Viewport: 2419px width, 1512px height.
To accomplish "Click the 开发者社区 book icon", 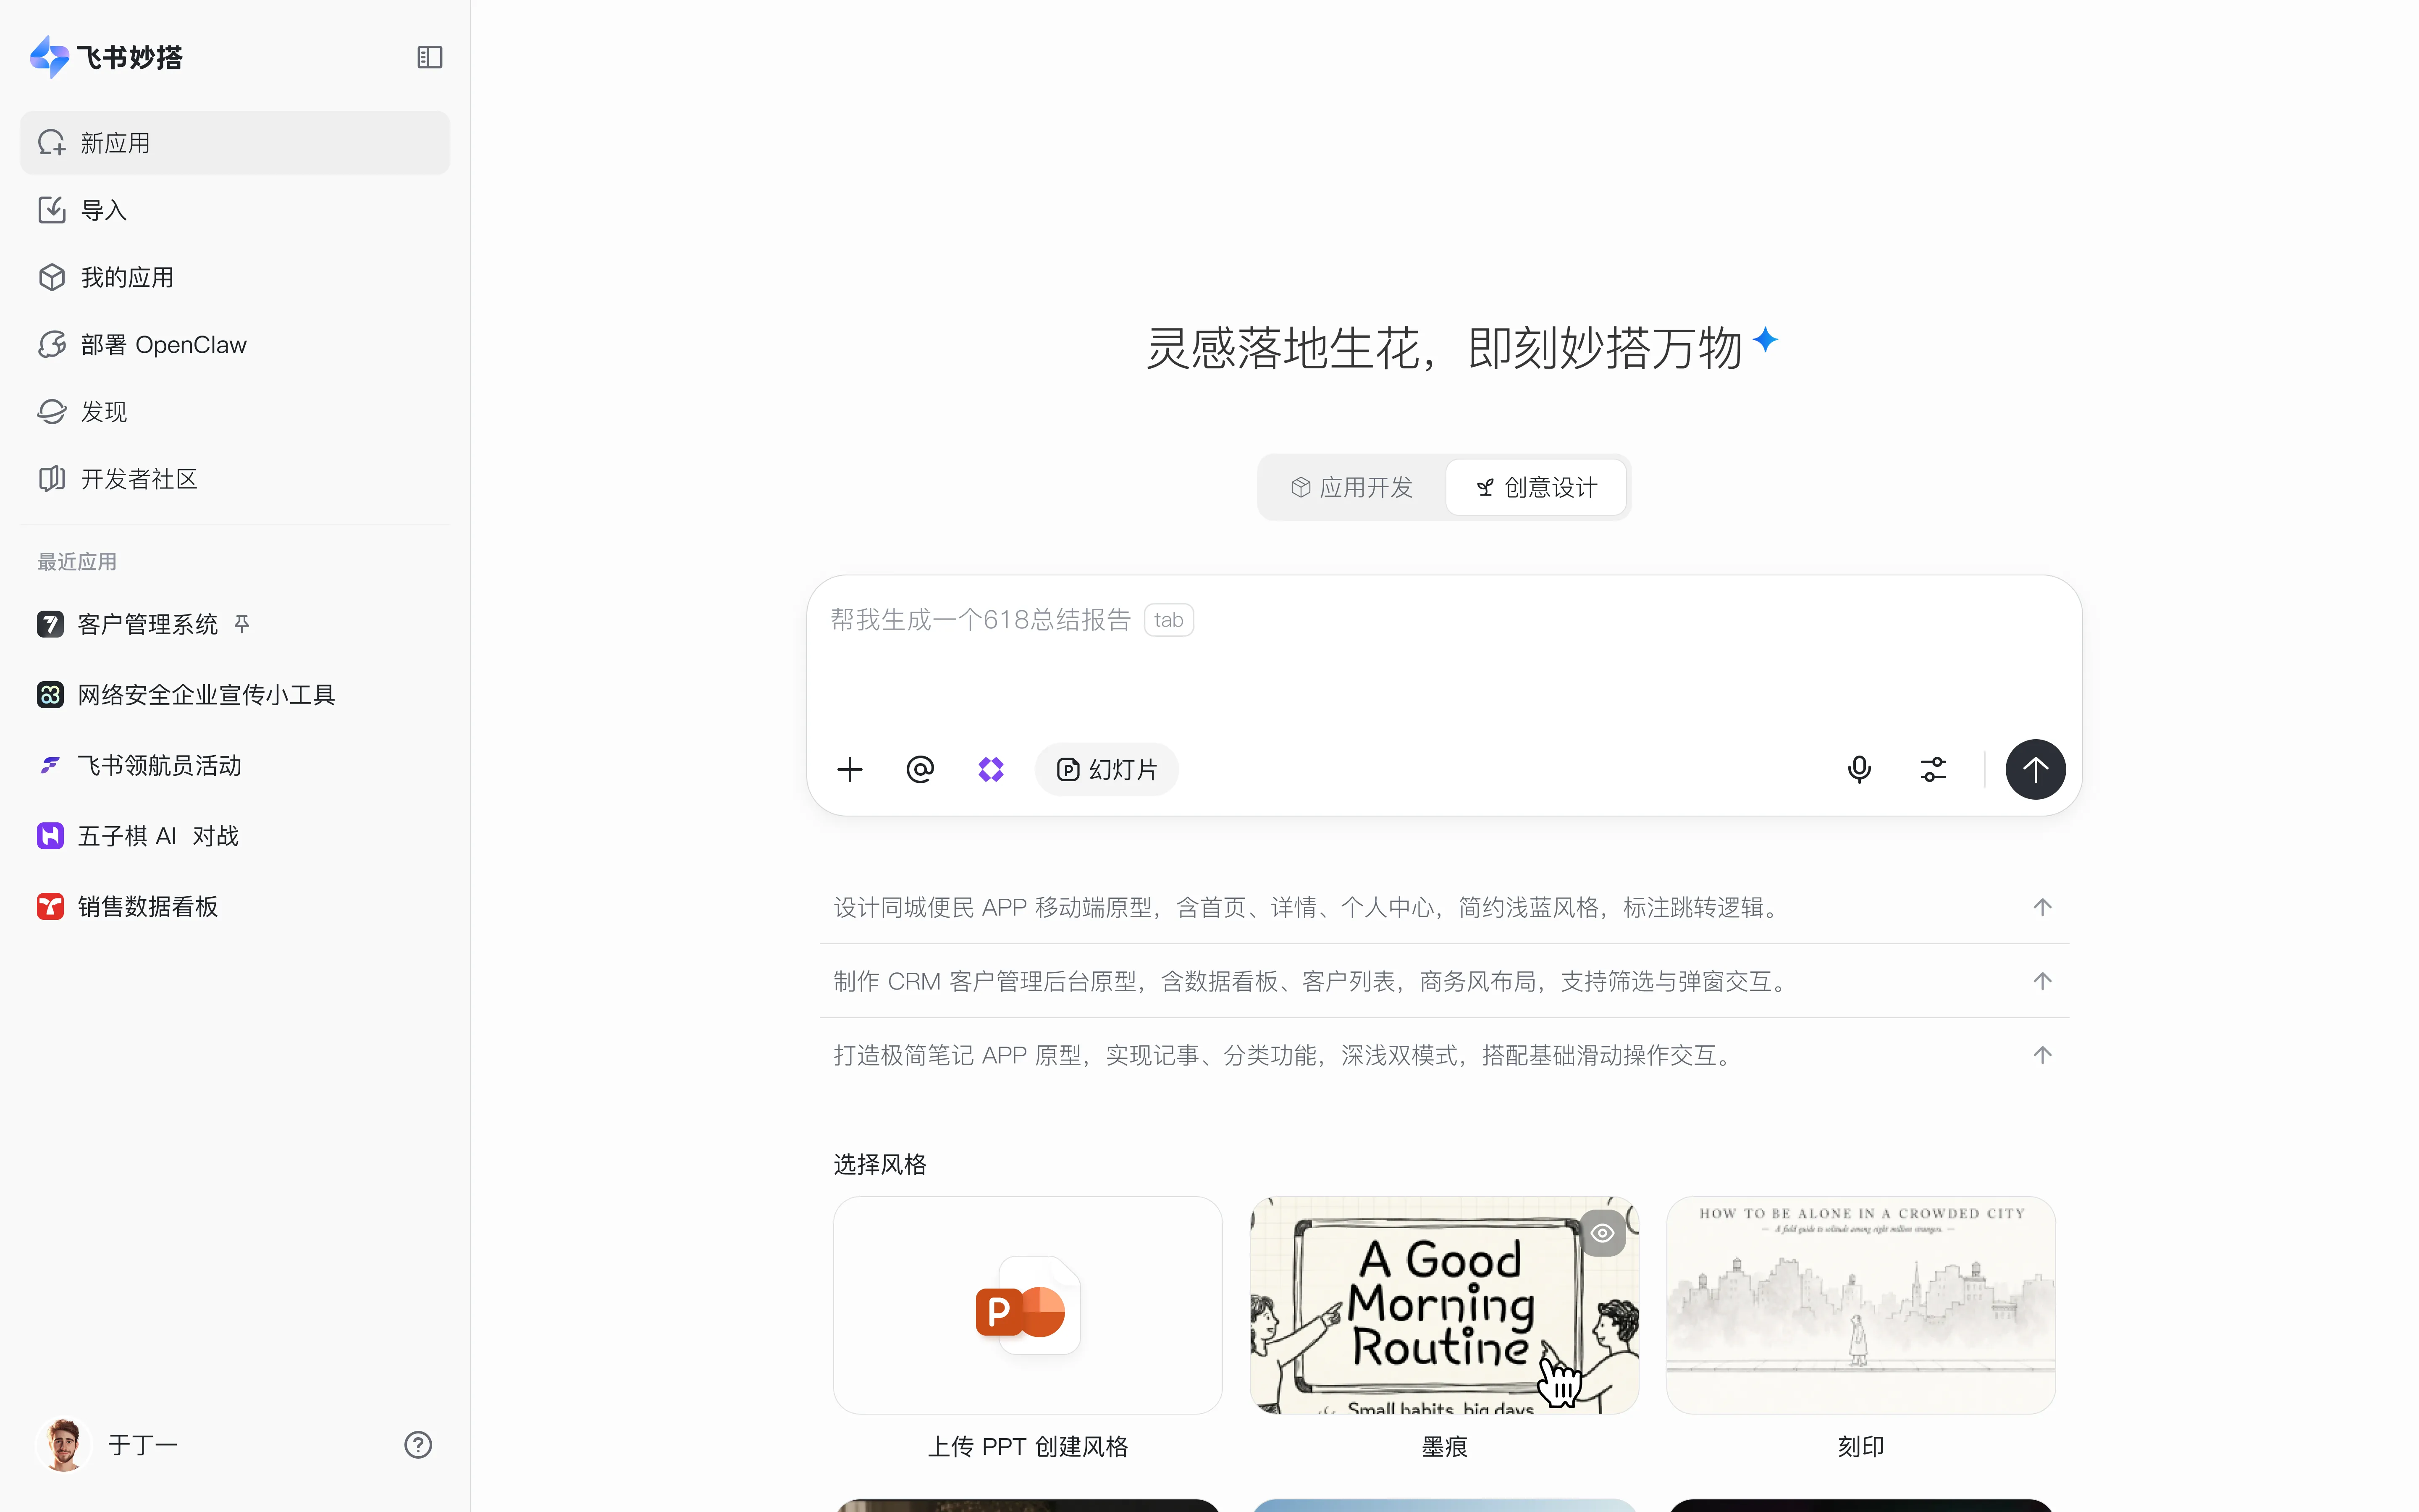I will 52,479.
